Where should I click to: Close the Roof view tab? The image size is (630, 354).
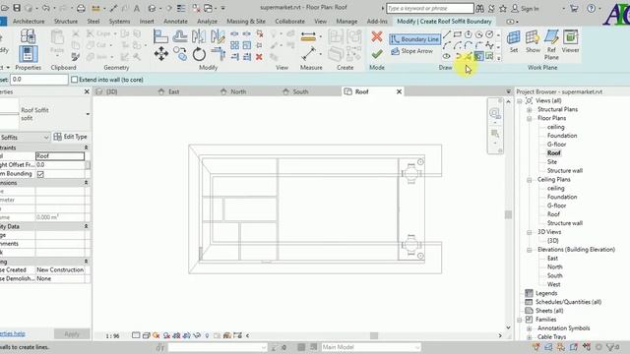399,91
